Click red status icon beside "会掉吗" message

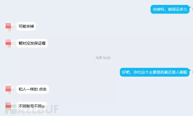point(192,9)
